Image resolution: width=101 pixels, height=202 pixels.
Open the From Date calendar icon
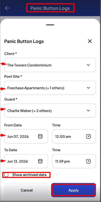click(40, 136)
